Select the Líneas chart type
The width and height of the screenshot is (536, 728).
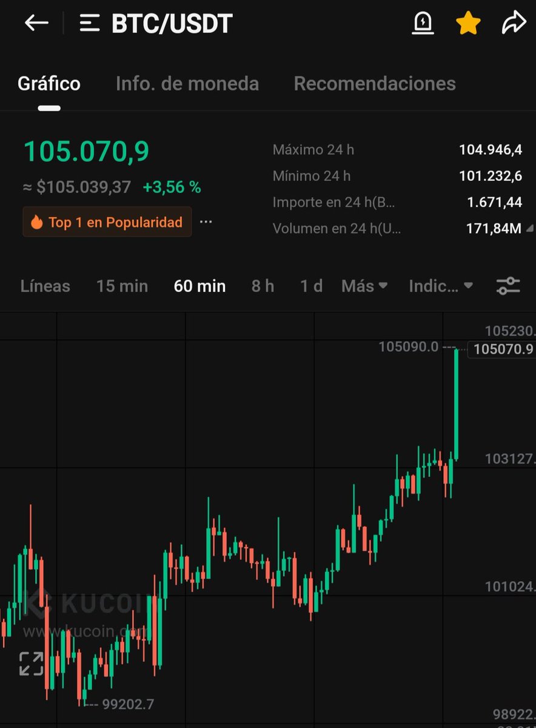coord(45,286)
